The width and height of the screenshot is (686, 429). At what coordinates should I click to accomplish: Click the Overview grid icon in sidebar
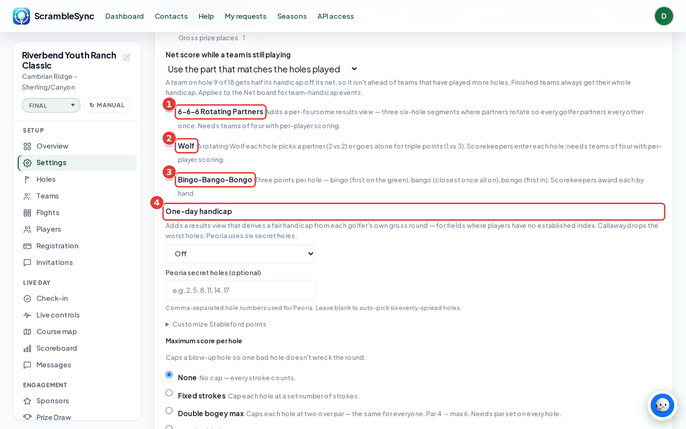pos(27,146)
